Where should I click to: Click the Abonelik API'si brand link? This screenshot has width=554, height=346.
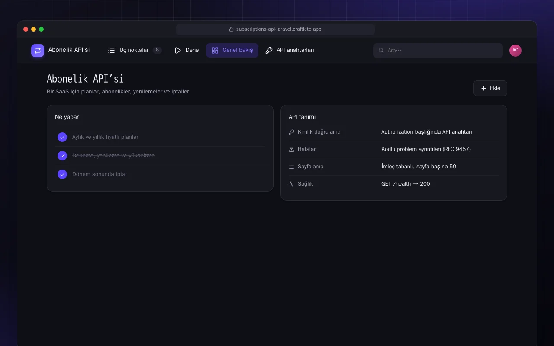point(61,51)
